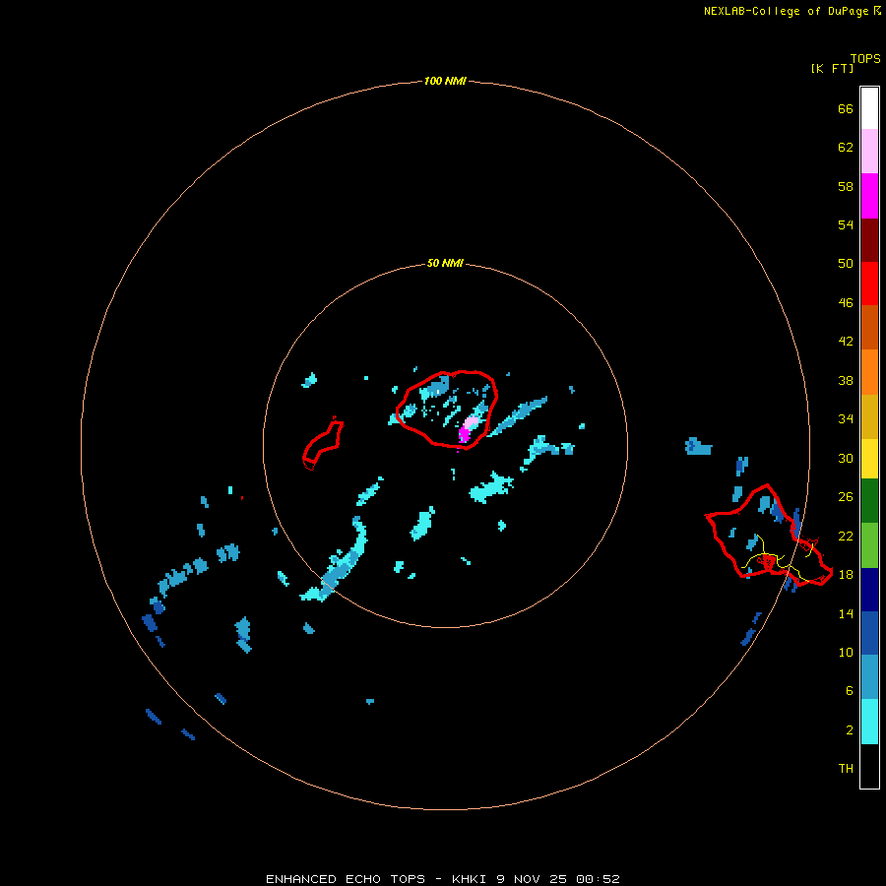Click the legend value 6
The image size is (886, 886).
coord(849,690)
